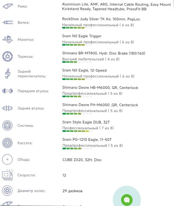This screenshot has width=174, height=206.
Task: Click the disc brake icon beside Тормоза
Action: 7,57
